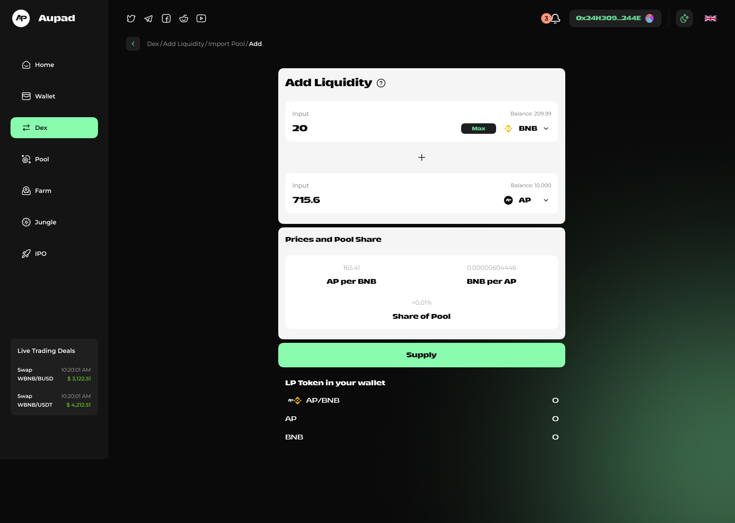Navigate to Wallet in the sidebar
The width and height of the screenshot is (735, 523).
point(45,96)
